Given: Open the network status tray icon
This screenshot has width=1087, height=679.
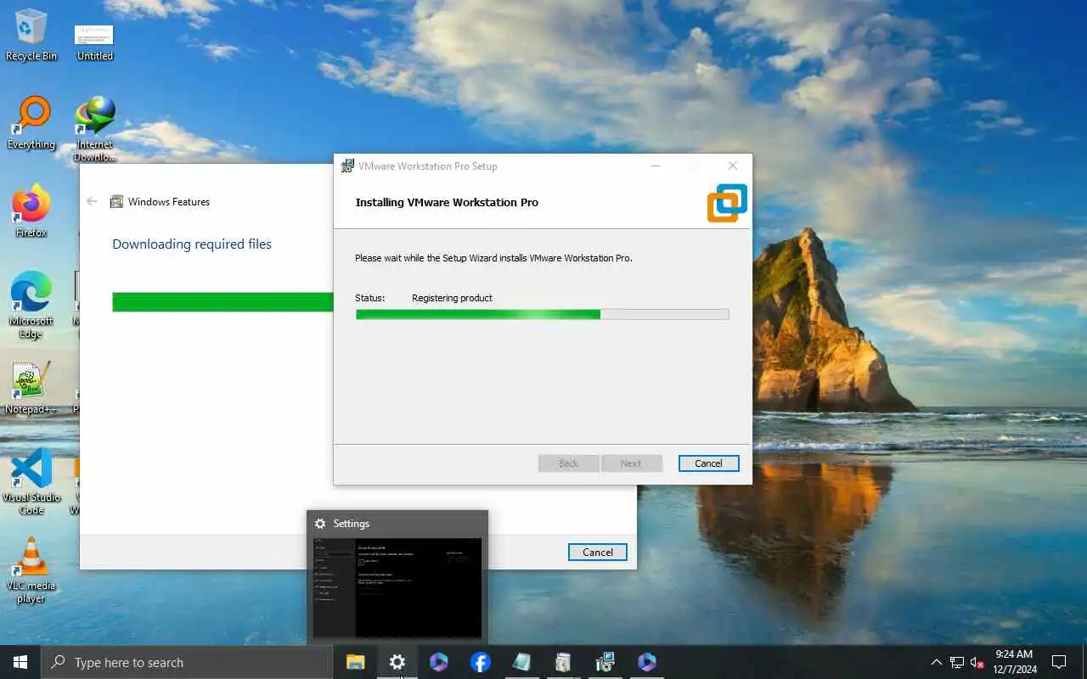Looking at the screenshot, I should [957, 662].
